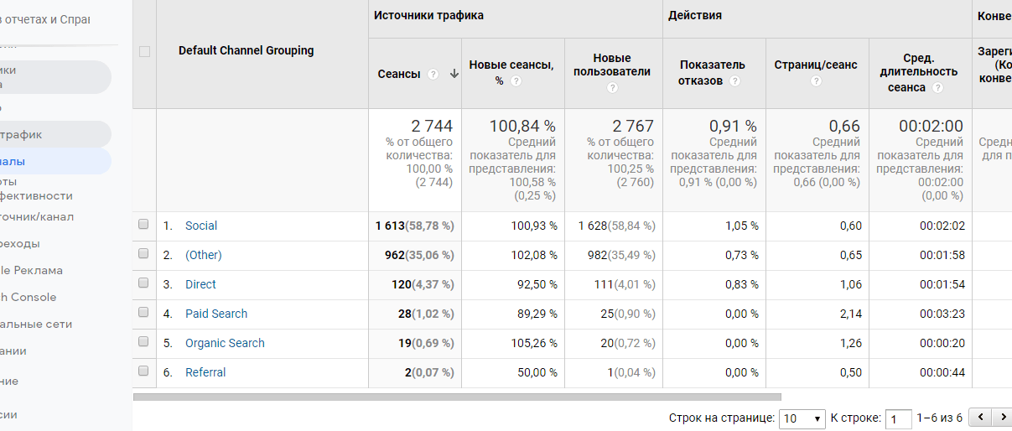Open the Источник/канал sidebar report
Screen dimensions: 1012x431
pyautogui.click(x=38, y=217)
